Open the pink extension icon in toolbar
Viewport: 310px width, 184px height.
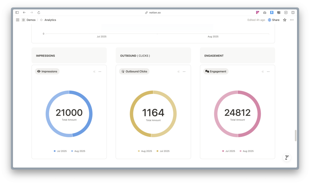258,12
